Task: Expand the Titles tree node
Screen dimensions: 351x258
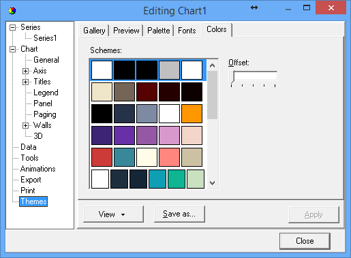Action: point(25,82)
